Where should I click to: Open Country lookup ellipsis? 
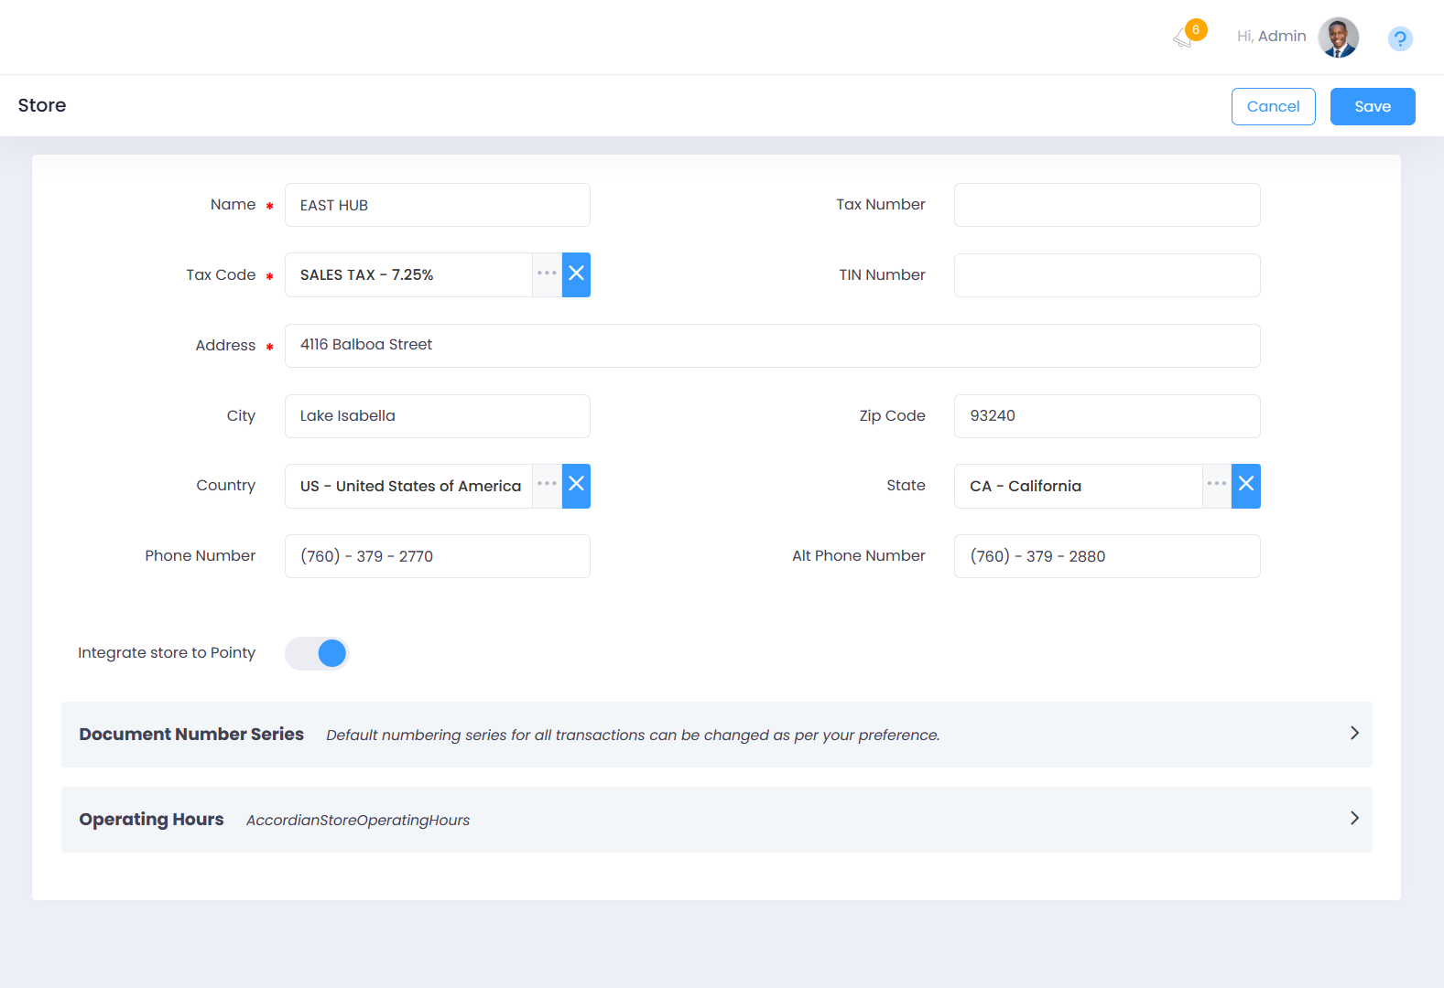tap(547, 486)
